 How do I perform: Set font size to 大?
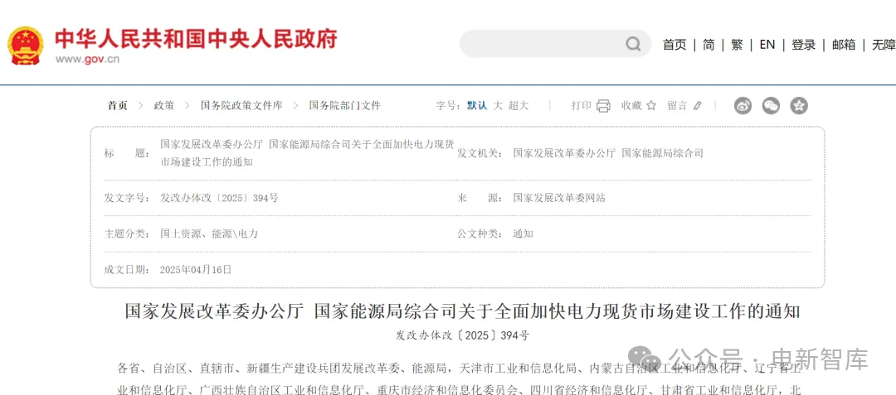[x=498, y=105]
